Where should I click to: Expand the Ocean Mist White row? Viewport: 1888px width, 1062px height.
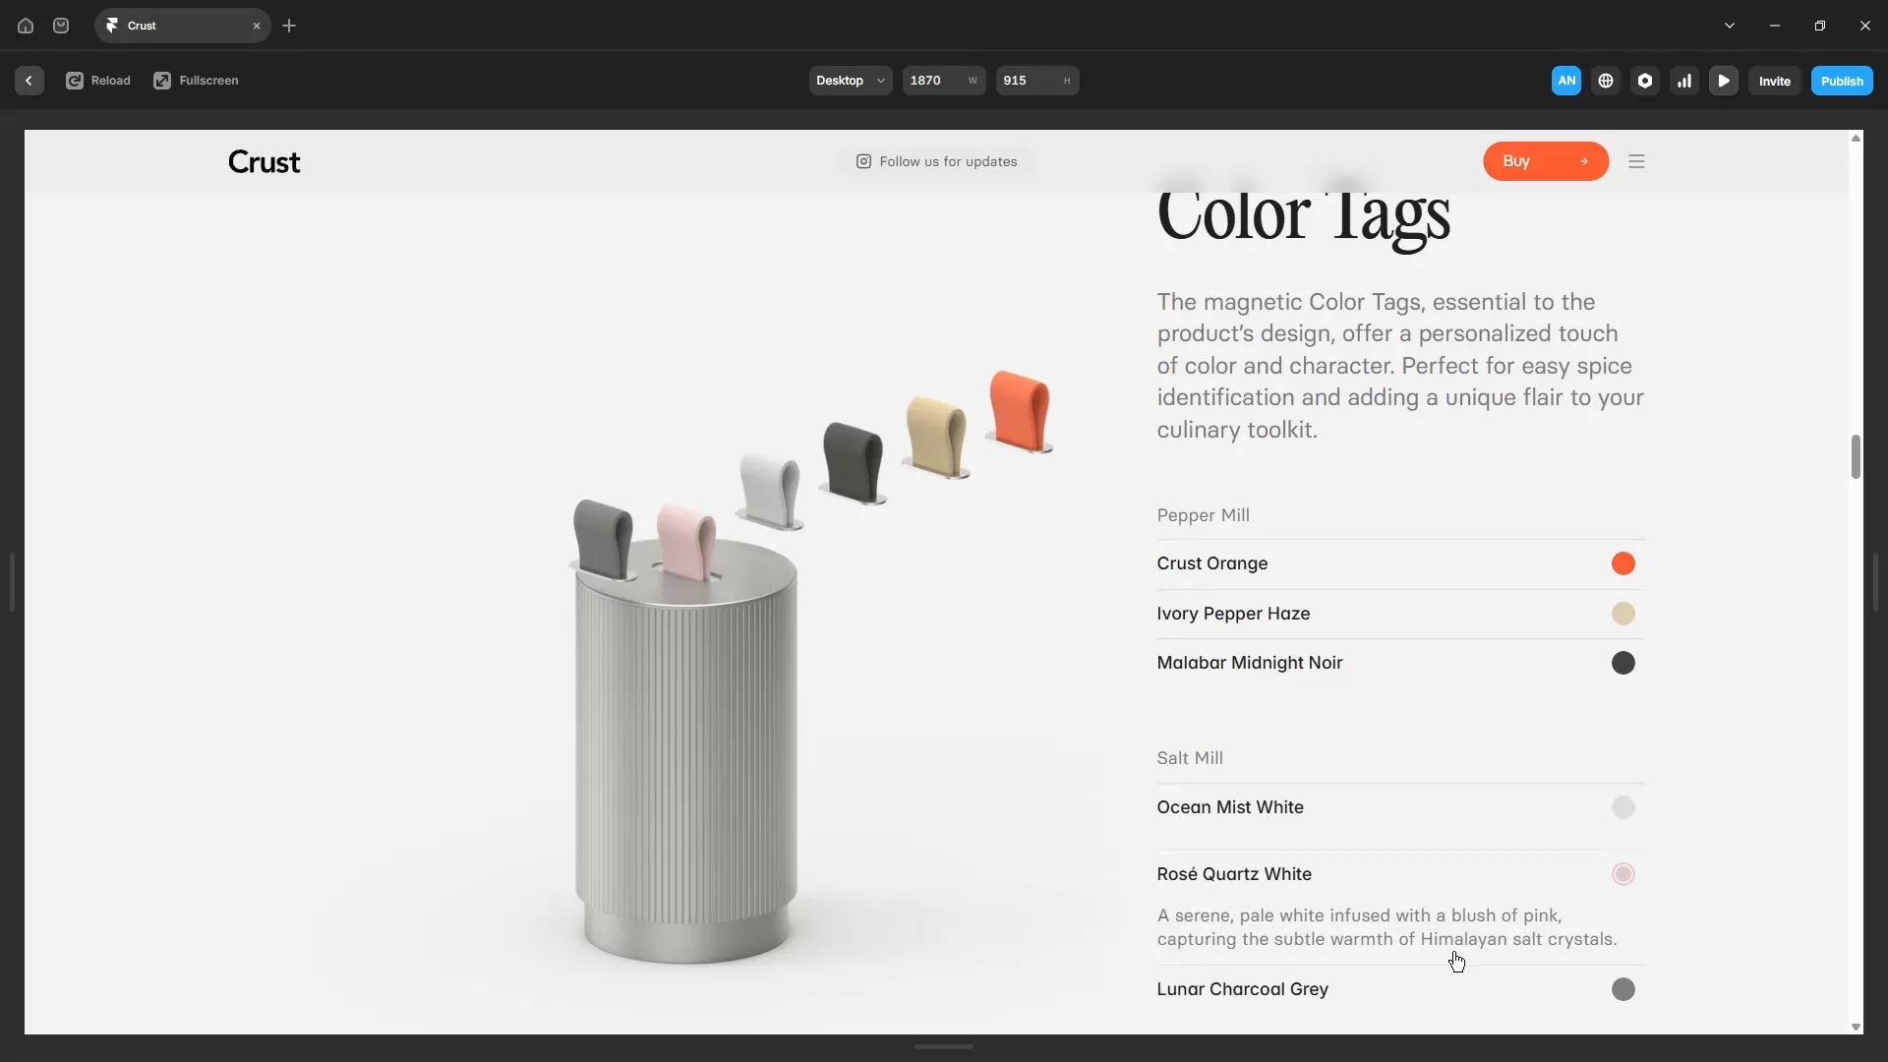[1400, 807]
